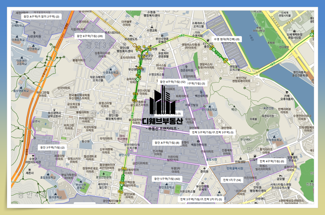The image size is (325, 215).
Task: Click the church icon above 수영교회
Action: 152,27
